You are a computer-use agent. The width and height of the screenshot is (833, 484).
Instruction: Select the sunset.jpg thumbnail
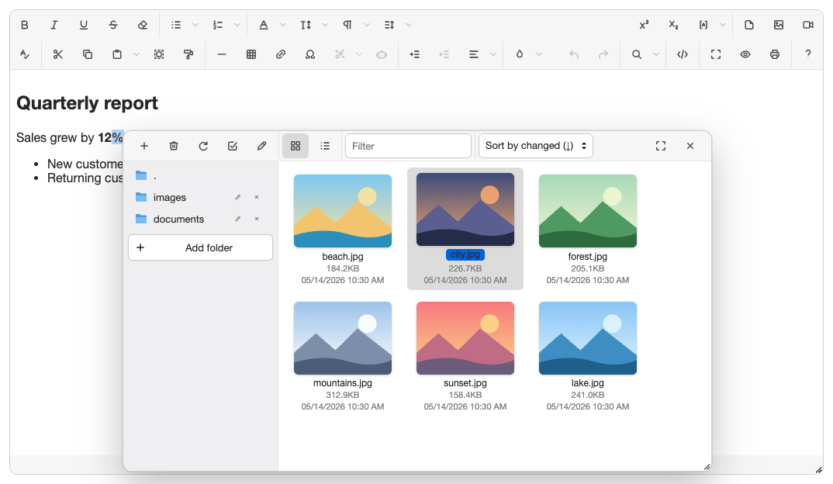point(465,338)
